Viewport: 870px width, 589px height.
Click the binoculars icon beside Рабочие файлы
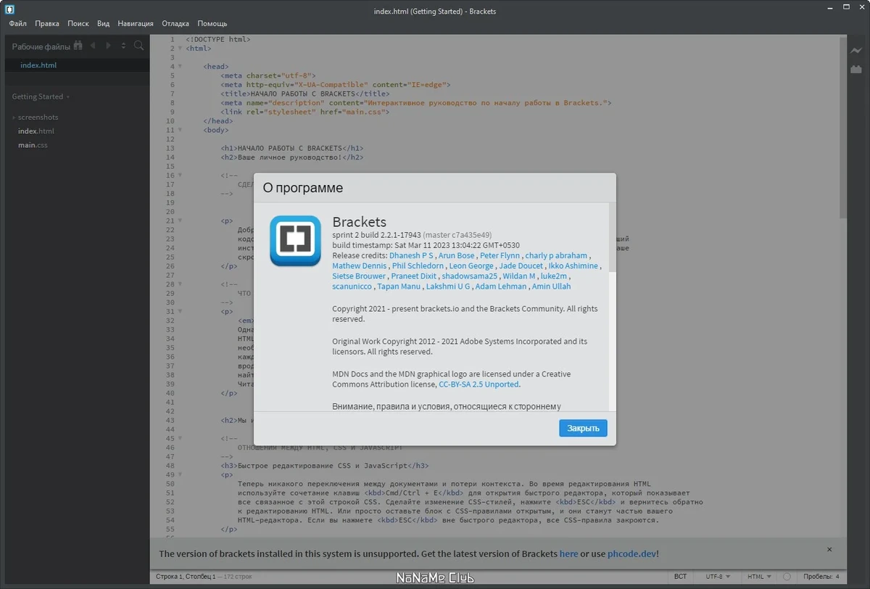78,46
